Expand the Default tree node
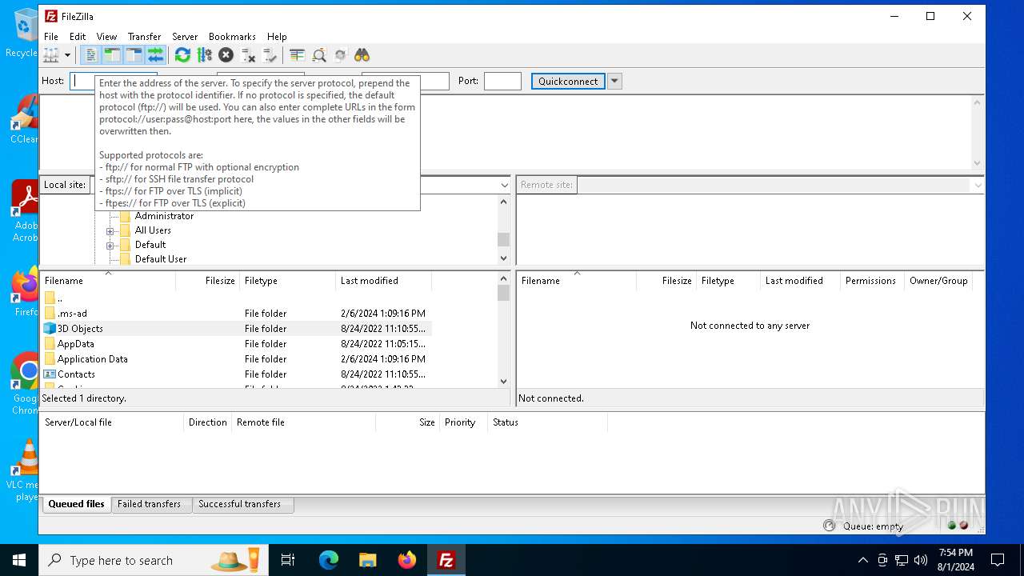The width and height of the screenshot is (1024, 576). tap(110, 246)
